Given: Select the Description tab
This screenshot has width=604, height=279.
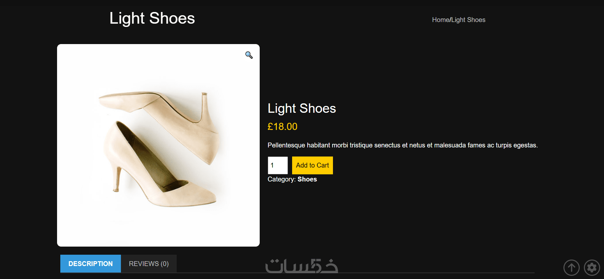Looking at the screenshot, I should (90, 264).
